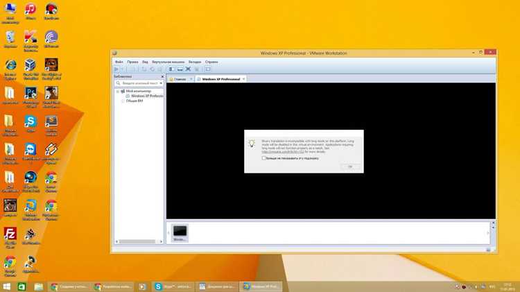The height and width of the screenshot is (292, 520).
Task: Open the VMware Workstation desktop shortcut
Action: 31,209
